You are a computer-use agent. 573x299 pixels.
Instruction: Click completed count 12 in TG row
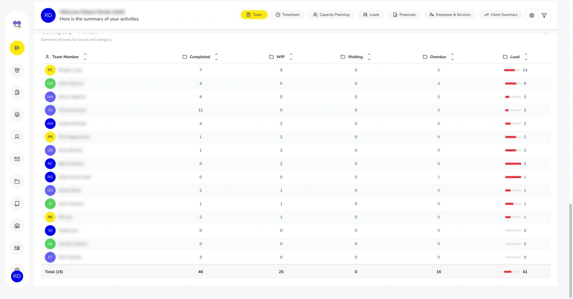(200, 110)
